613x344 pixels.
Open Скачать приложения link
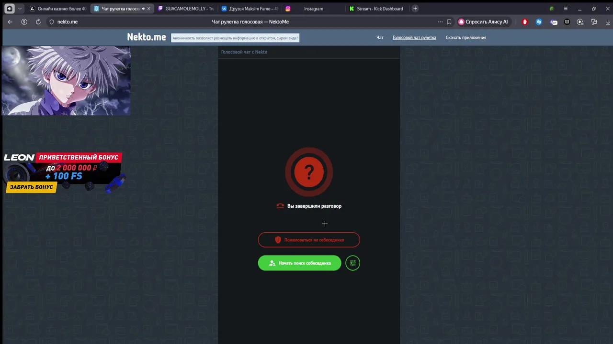[x=466, y=38]
